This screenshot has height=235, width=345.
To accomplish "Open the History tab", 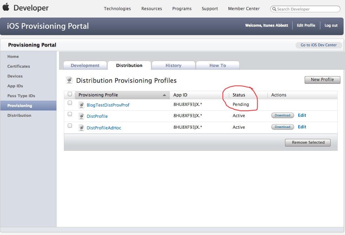I will 173,65.
